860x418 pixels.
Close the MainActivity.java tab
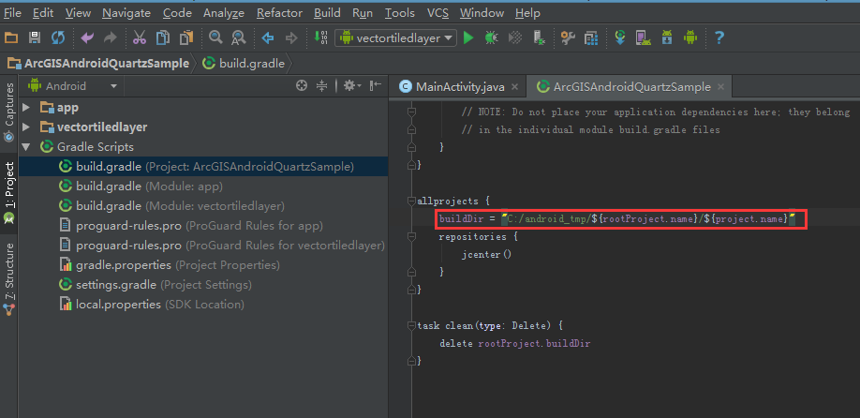tap(514, 86)
